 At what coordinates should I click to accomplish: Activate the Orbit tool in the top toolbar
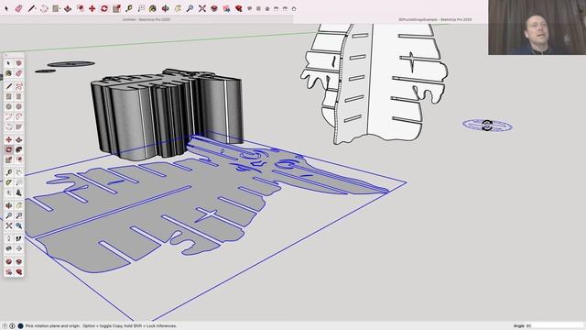[166, 8]
